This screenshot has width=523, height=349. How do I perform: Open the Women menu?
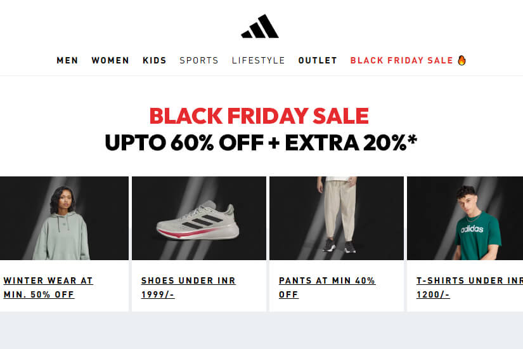110,61
